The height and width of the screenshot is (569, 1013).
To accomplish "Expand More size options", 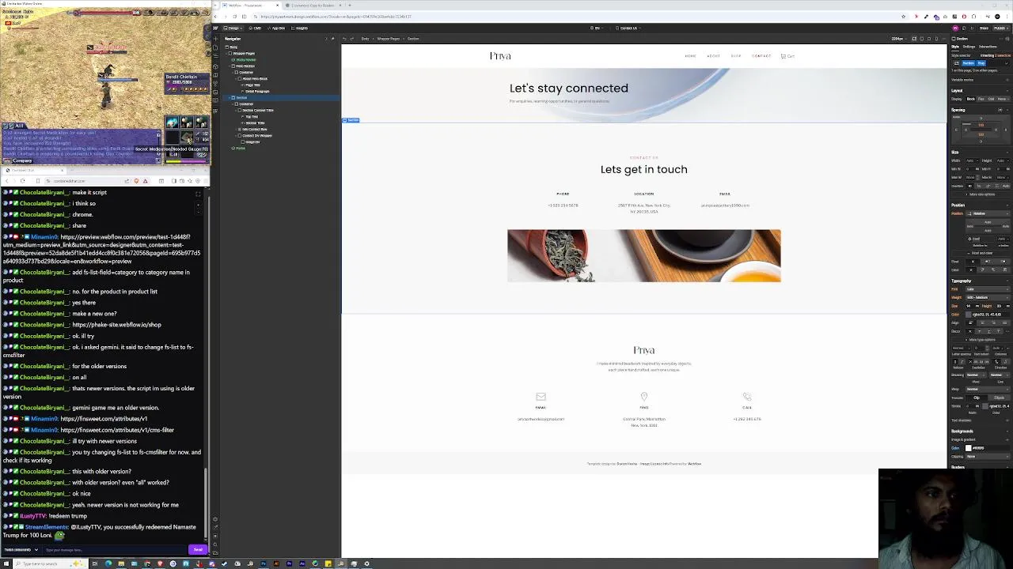I will tap(981, 194).
